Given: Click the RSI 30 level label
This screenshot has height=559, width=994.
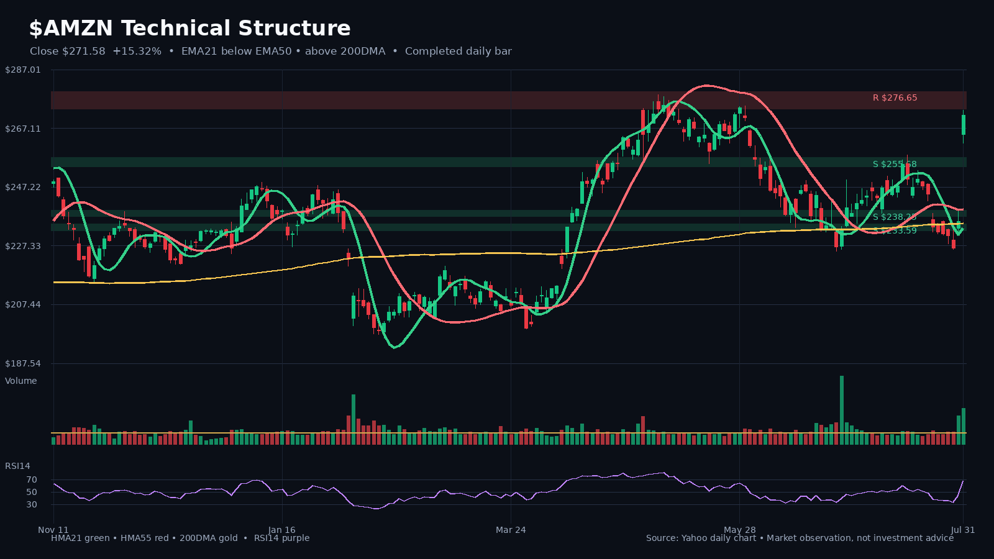Looking at the screenshot, I should point(32,504).
